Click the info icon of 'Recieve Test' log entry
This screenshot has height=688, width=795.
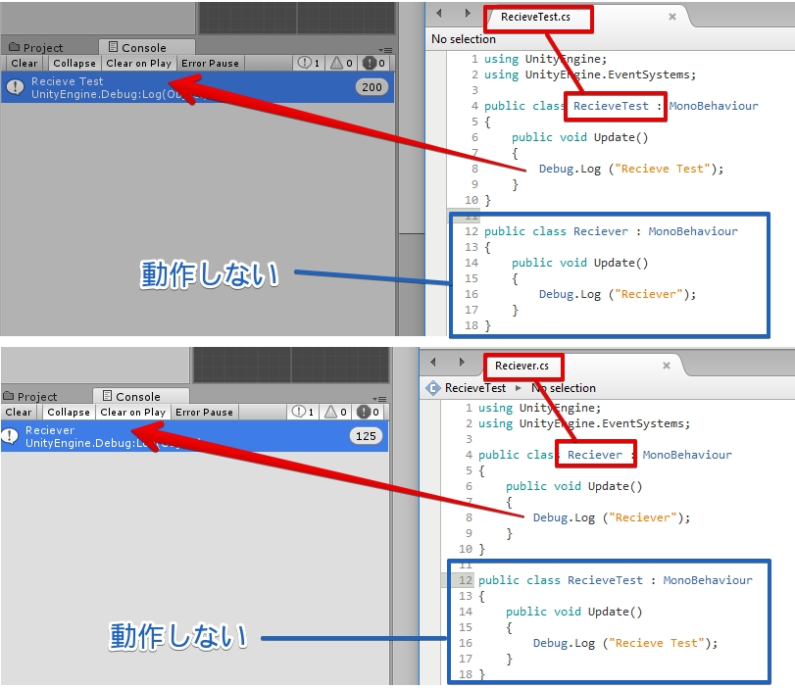point(16,87)
